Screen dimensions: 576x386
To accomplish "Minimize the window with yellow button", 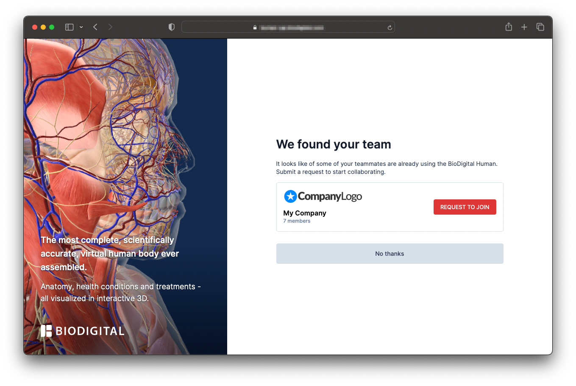I will coord(43,27).
